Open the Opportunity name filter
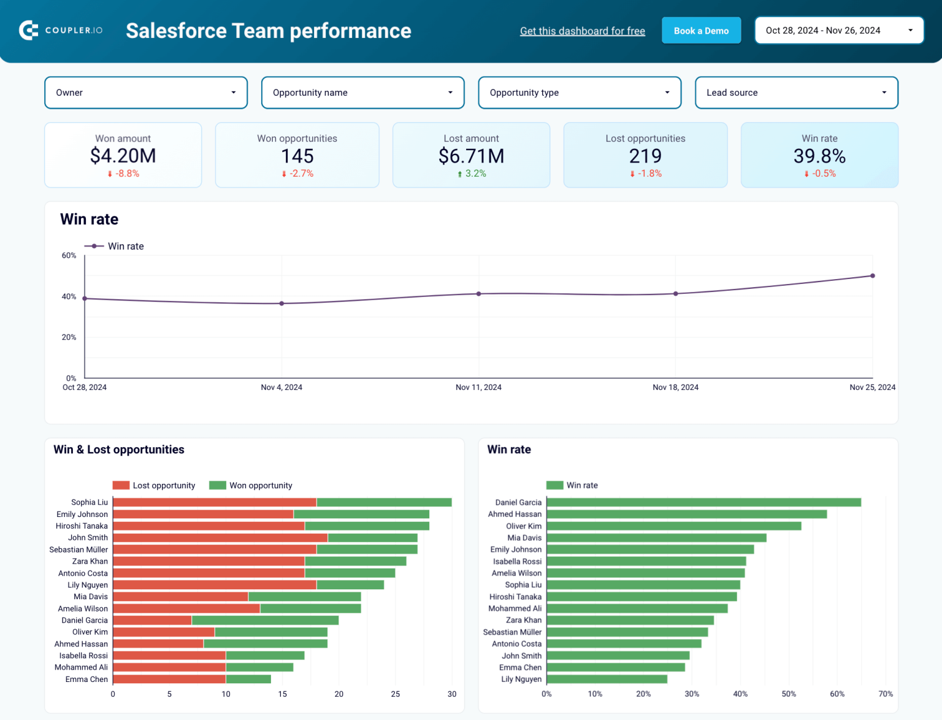Image resolution: width=942 pixels, height=720 pixels. (362, 93)
